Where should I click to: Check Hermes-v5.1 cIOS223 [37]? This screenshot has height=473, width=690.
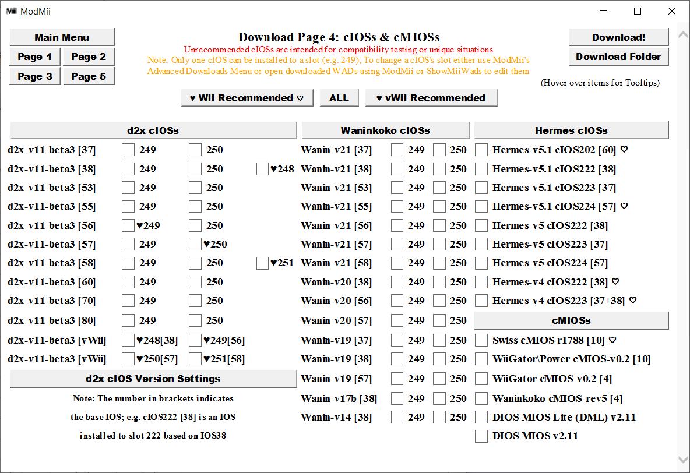click(x=481, y=188)
